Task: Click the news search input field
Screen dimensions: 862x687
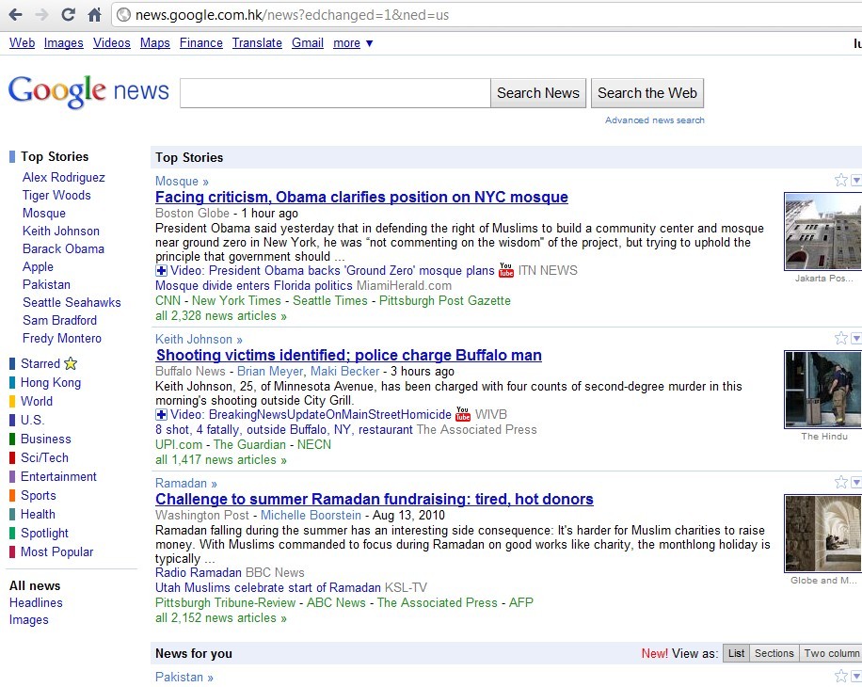Action: tap(334, 93)
